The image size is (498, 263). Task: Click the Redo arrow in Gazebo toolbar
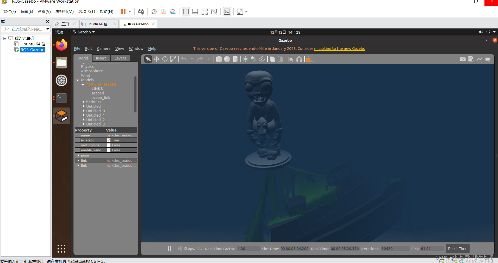click(x=200, y=59)
